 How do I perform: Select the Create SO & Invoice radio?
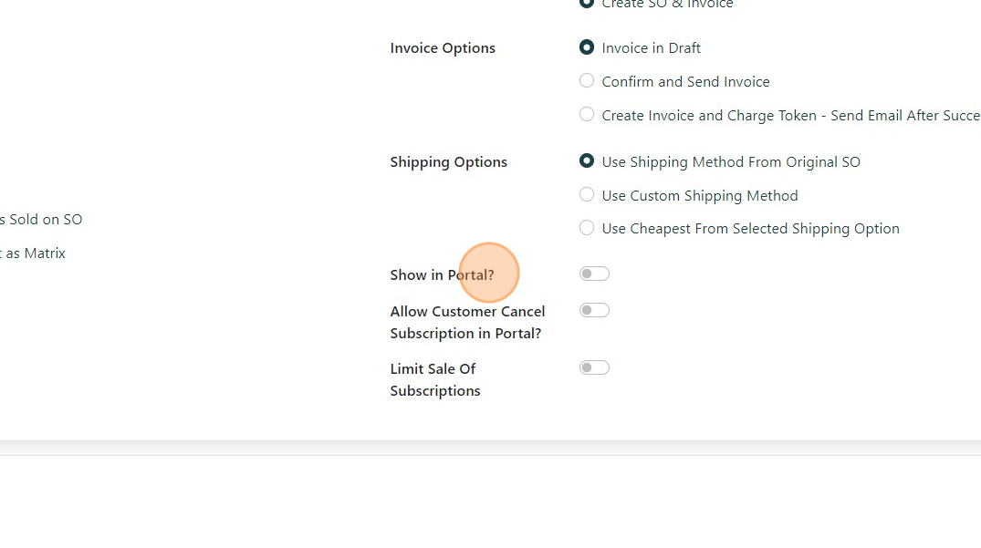[587, 4]
